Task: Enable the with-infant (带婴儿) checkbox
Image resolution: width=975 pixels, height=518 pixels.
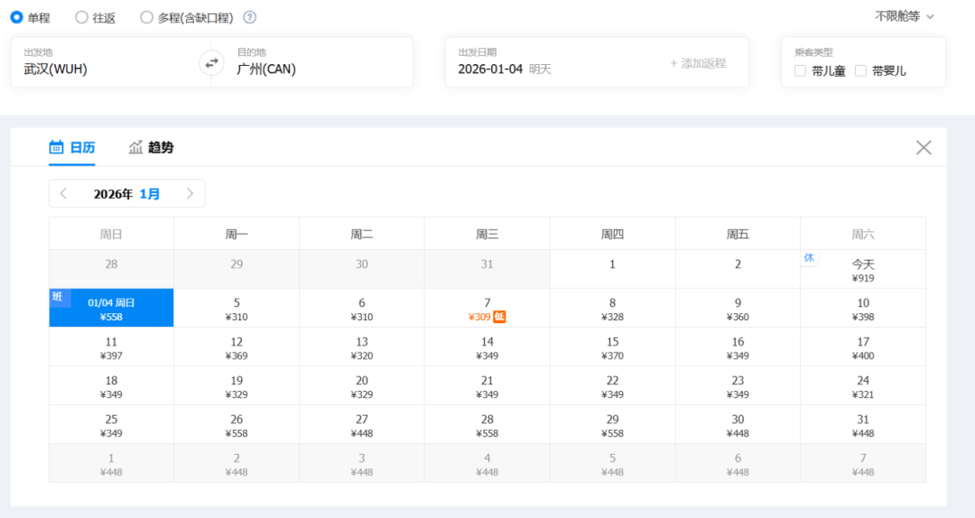Action: [x=860, y=70]
